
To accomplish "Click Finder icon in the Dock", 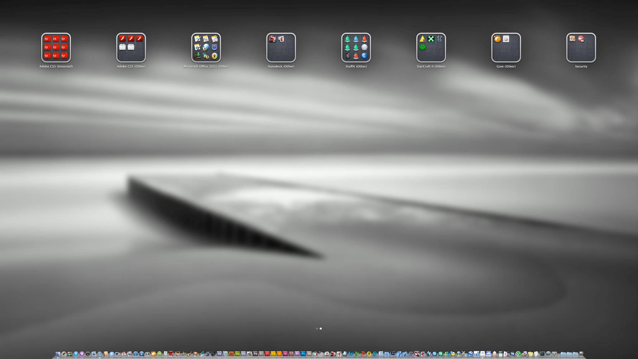I will point(58,354).
